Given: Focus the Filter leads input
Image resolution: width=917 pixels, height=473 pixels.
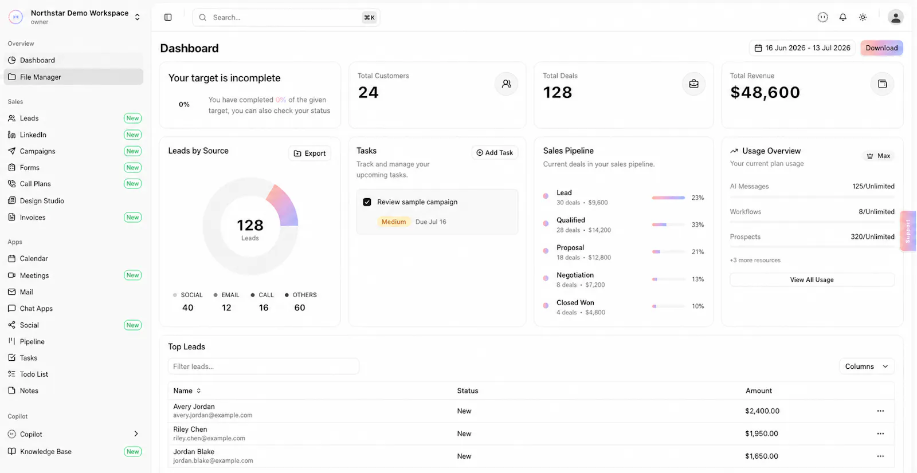Looking at the screenshot, I should click(x=263, y=366).
